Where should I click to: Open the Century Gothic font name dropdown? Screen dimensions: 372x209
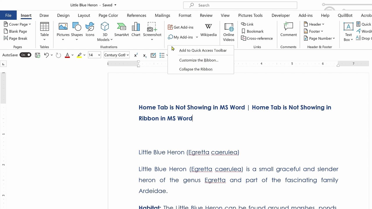[128, 55]
